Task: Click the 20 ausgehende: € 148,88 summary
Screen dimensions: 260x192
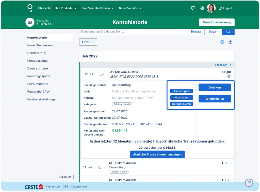Action: point(157,148)
